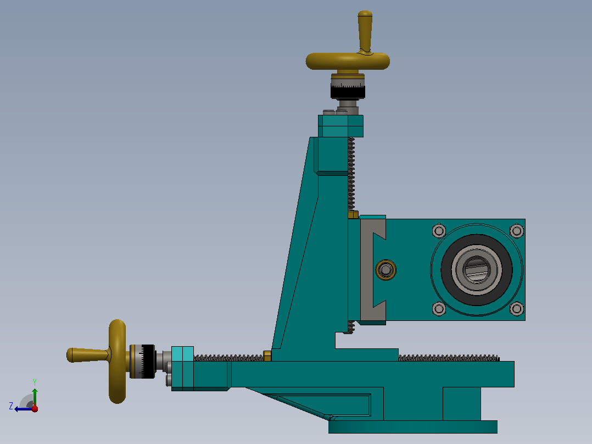The height and width of the screenshot is (444, 592).
Task: Select the left brass handwheel rim
Action: [117, 361]
